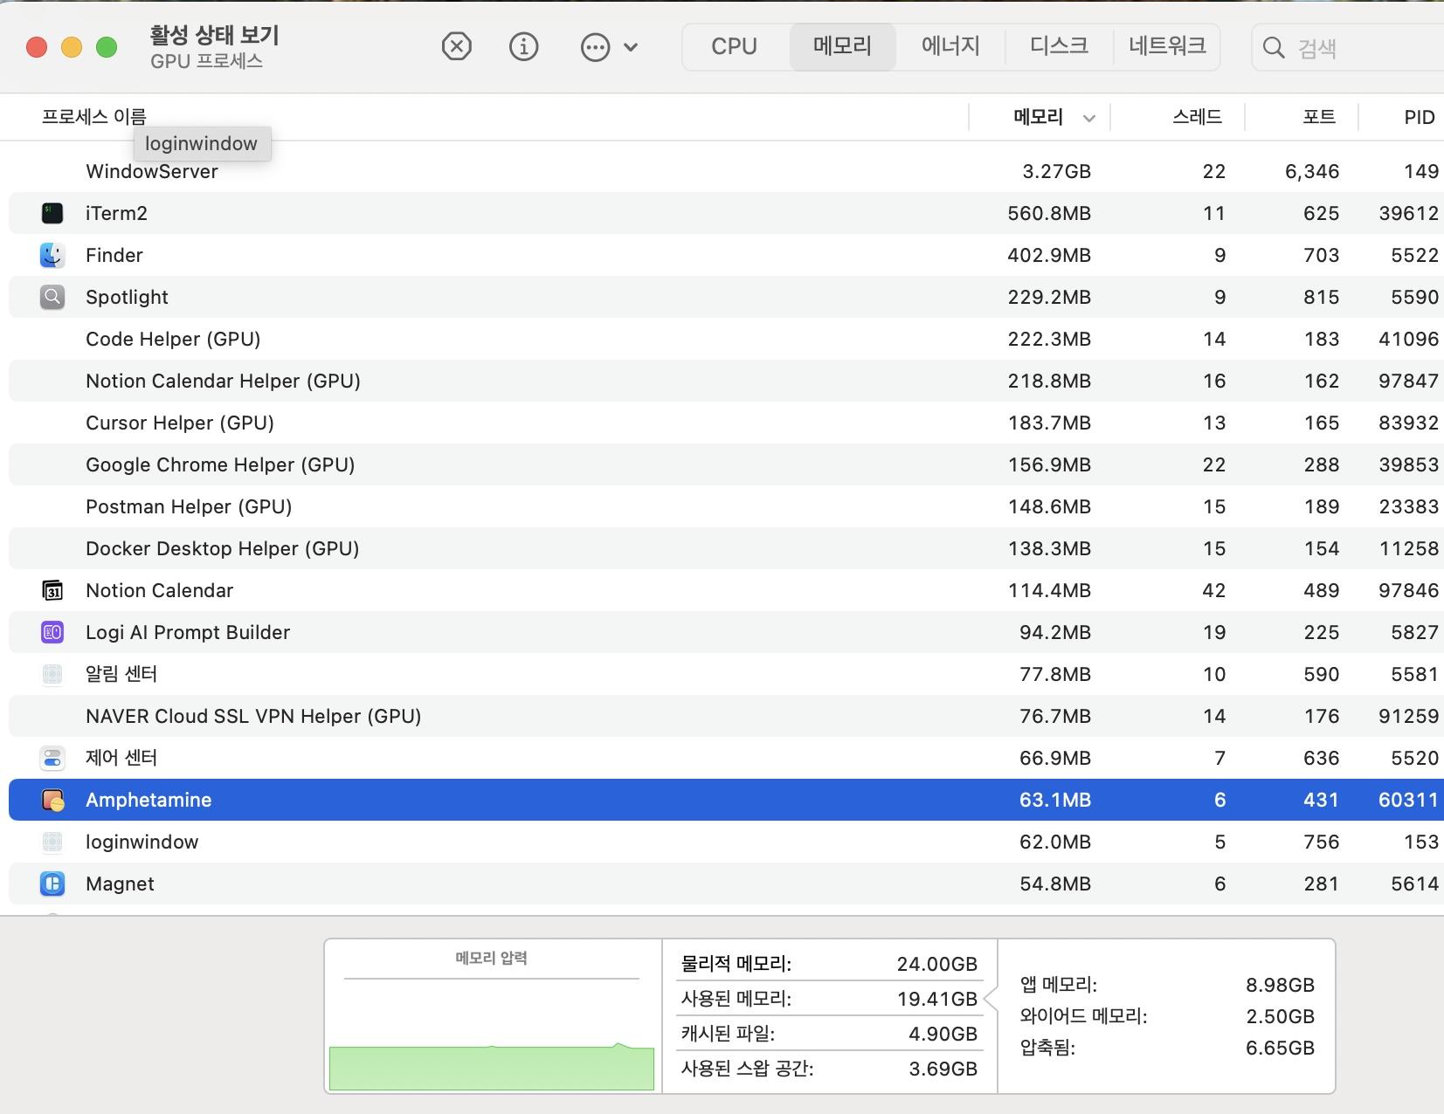Select the 알림 센터 process name
The image size is (1444, 1114).
pos(121,674)
